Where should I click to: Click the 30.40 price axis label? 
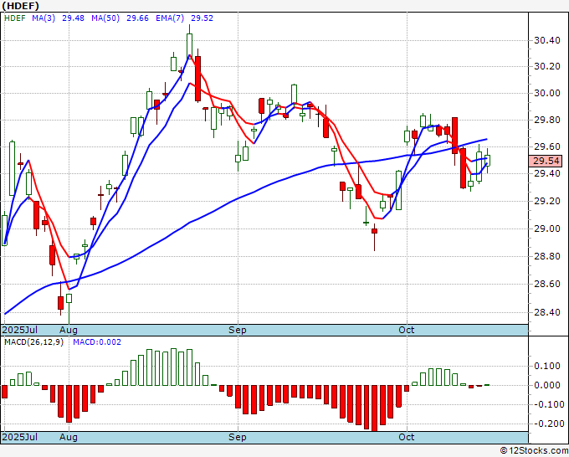(547, 40)
